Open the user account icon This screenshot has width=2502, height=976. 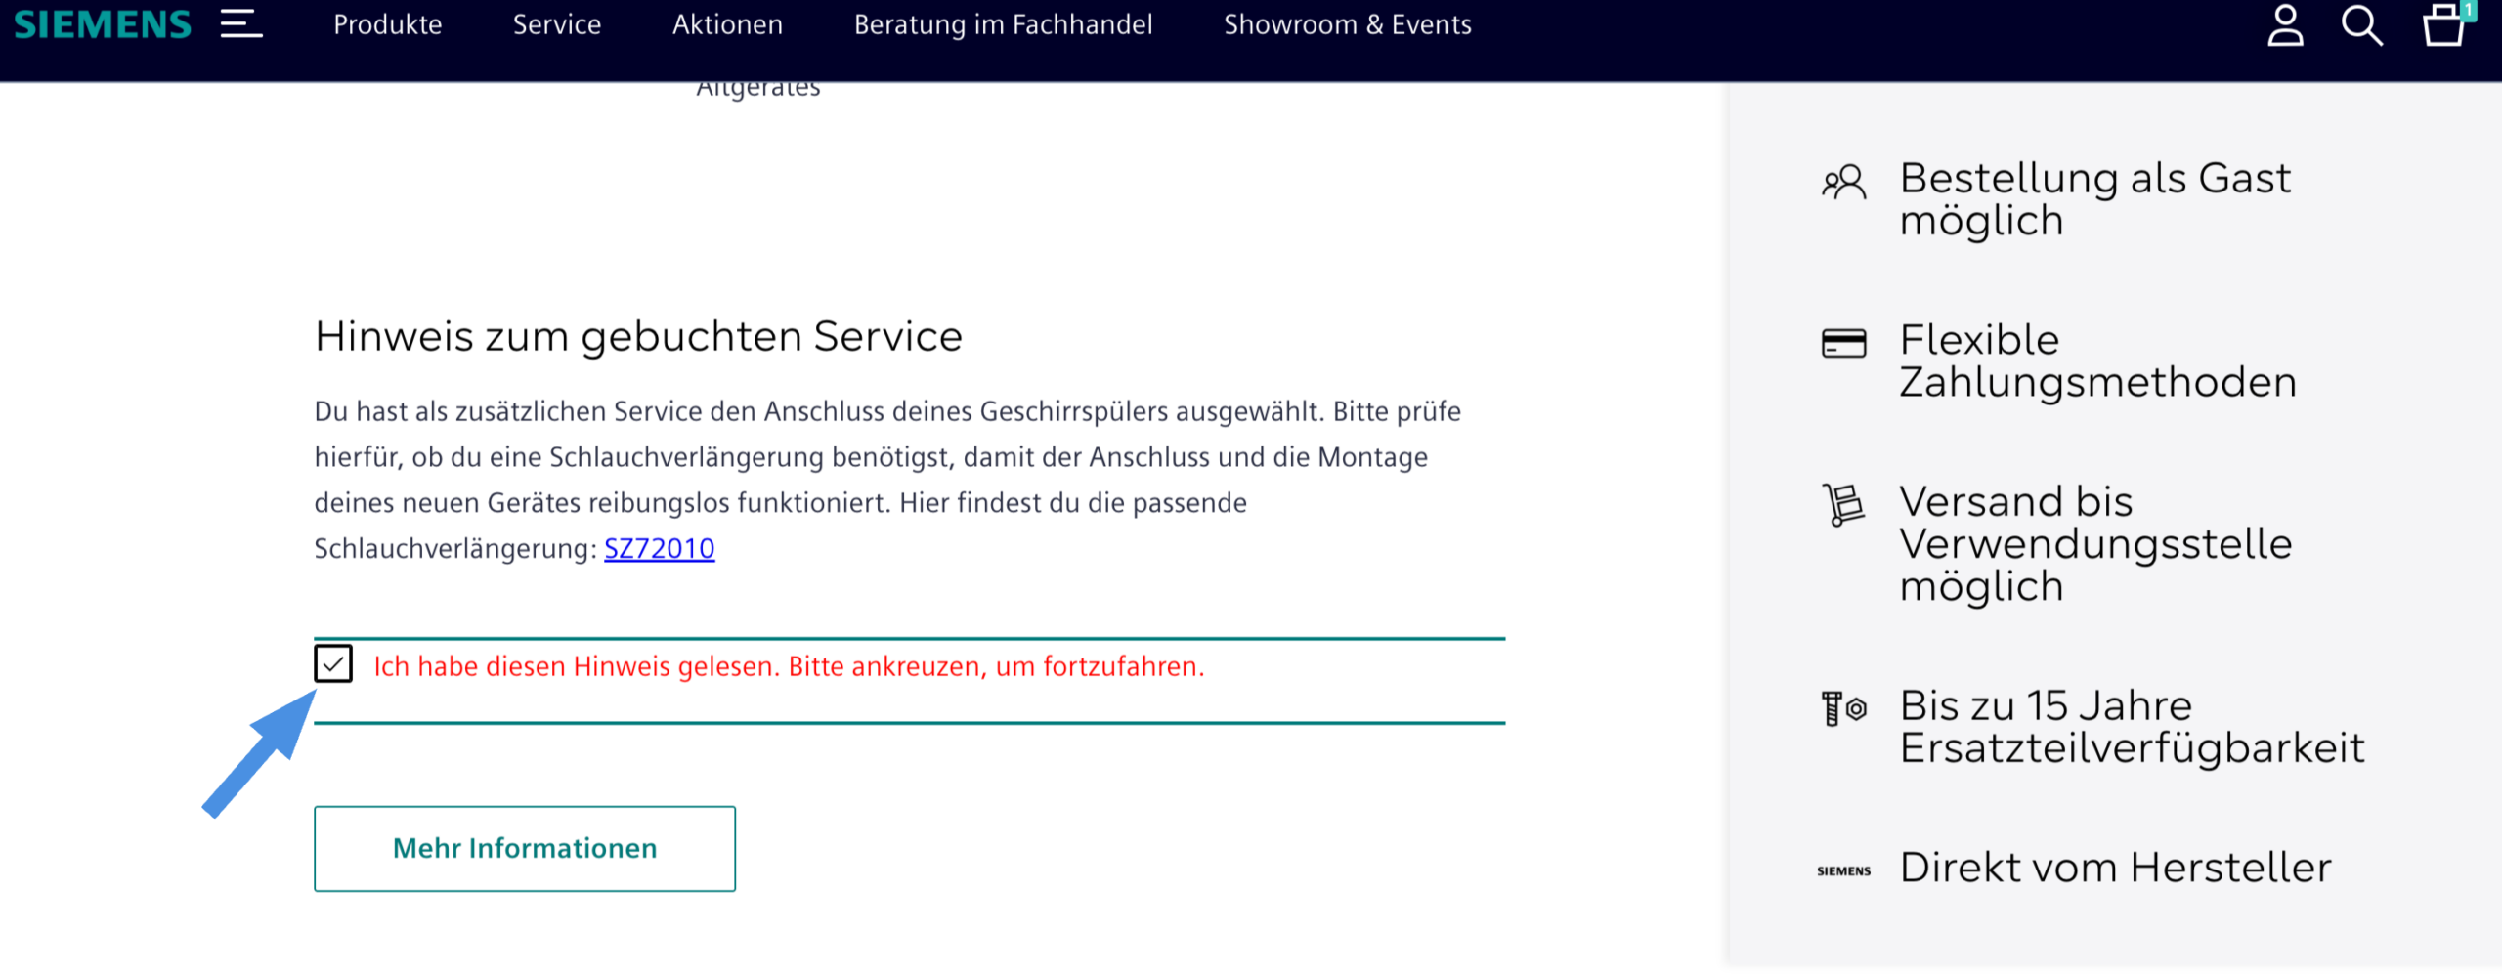[2285, 25]
